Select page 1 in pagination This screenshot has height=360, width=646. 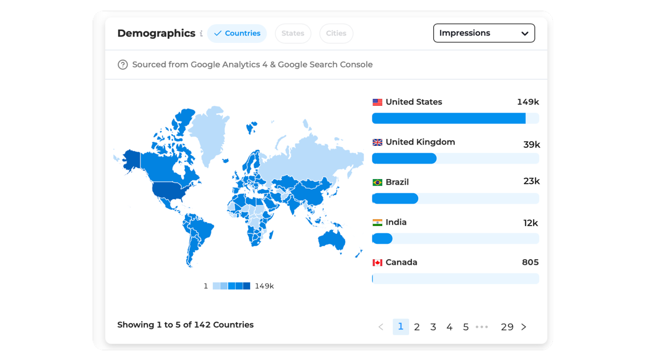(400, 327)
